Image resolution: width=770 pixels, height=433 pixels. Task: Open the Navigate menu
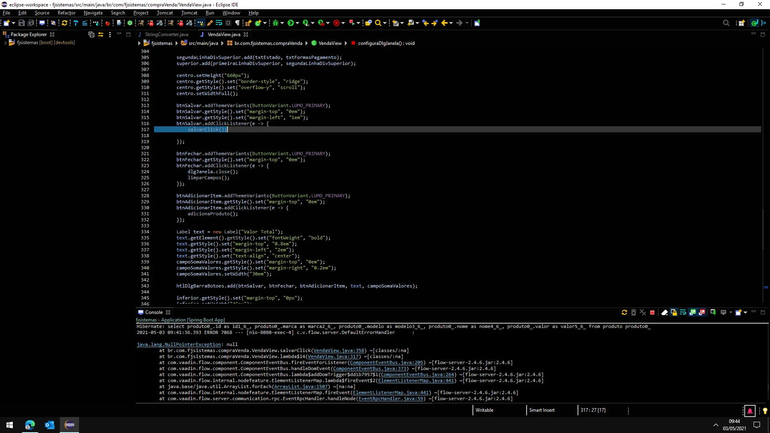pyautogui.click(x=93, y=13)
